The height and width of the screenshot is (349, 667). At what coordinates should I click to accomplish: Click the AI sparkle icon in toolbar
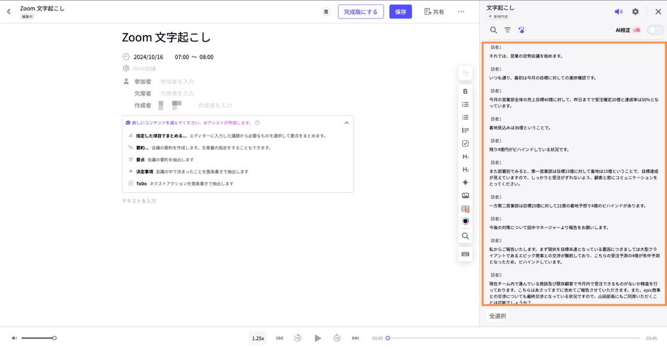[465, 183]
